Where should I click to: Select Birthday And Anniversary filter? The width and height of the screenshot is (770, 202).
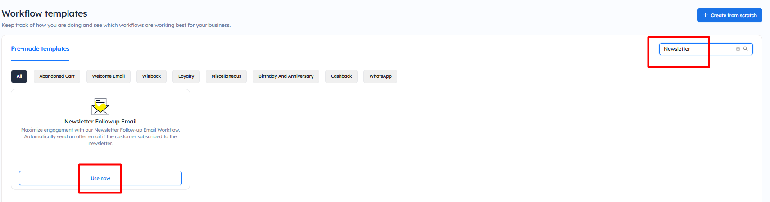point(285,76)
